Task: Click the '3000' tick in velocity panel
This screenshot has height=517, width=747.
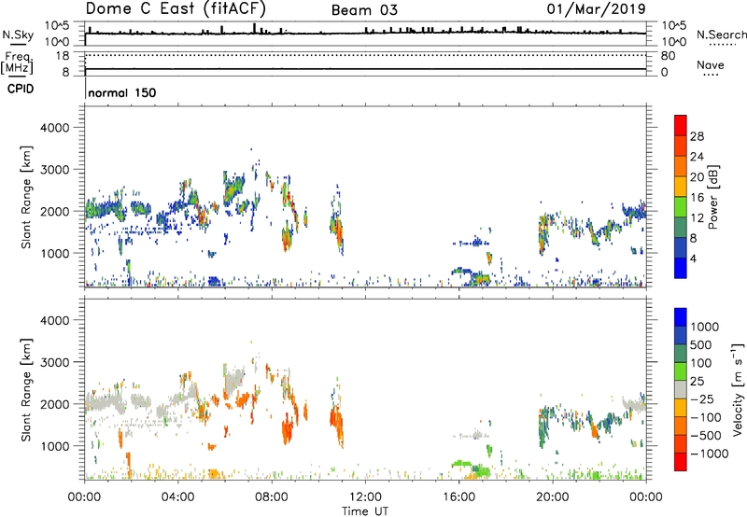Action: (54, 362)
